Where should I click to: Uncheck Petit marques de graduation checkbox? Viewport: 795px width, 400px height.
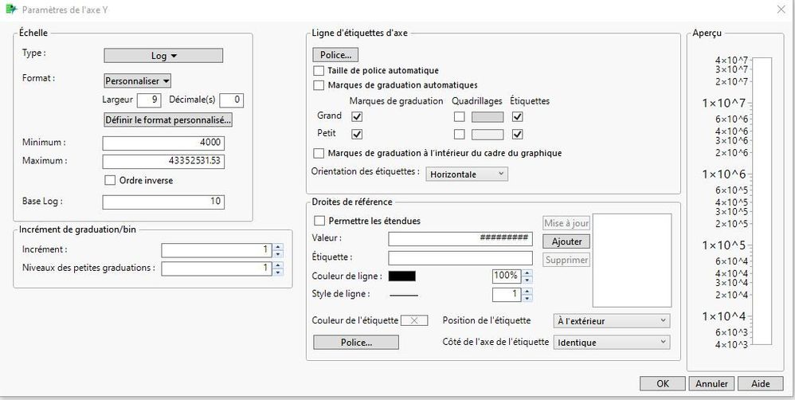coord(357,135)
